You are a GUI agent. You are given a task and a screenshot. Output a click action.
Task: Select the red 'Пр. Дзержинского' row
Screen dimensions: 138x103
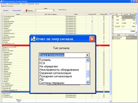coord(16,46)
